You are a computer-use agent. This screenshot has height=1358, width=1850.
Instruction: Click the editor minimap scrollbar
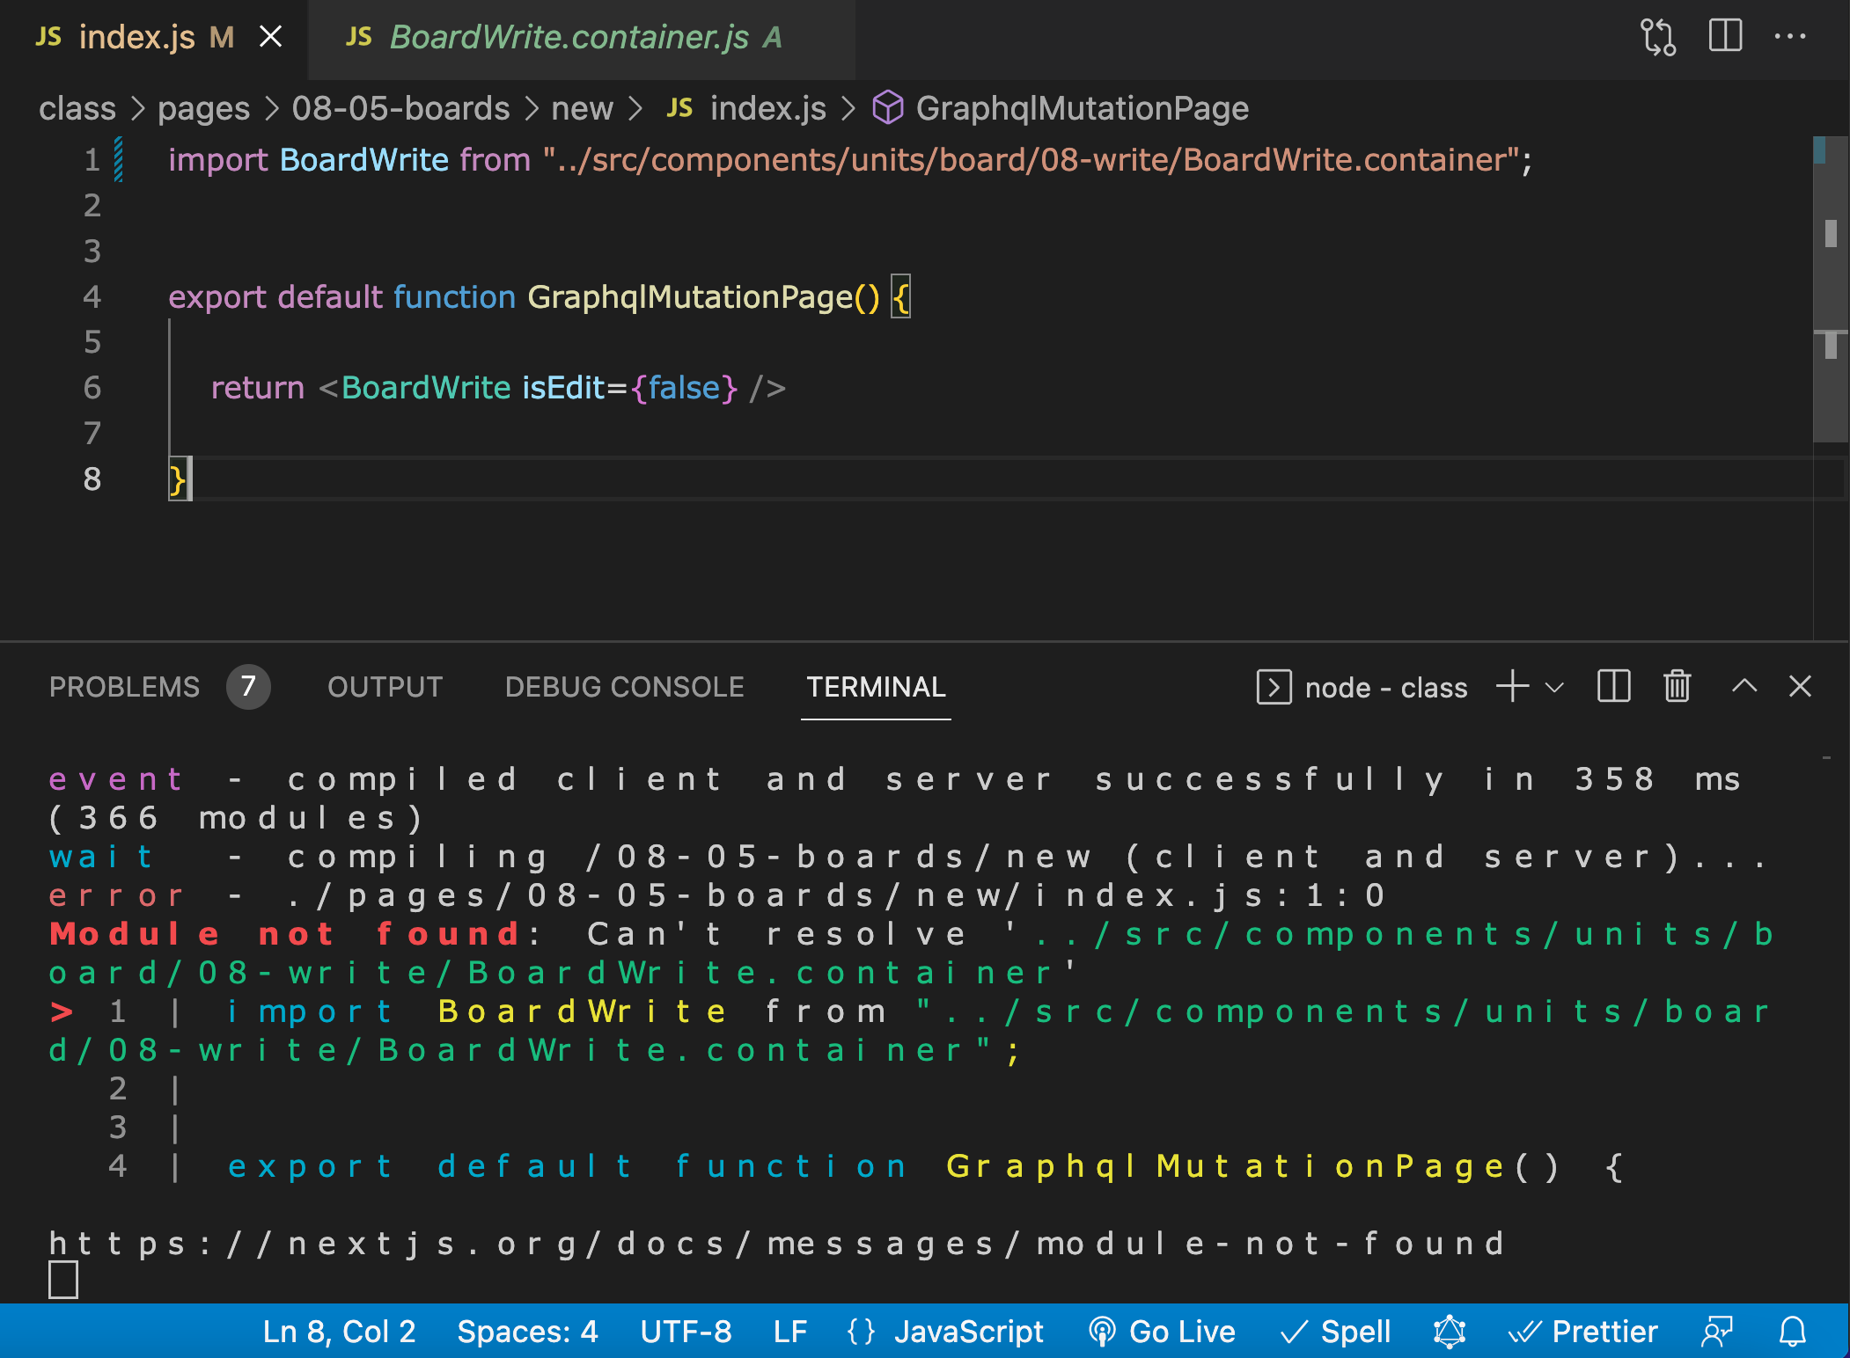pyautogui.click(x=1831, y=290)
